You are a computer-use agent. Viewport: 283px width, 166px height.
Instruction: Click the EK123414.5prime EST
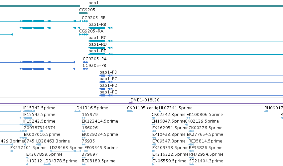(x=100, y=121)
